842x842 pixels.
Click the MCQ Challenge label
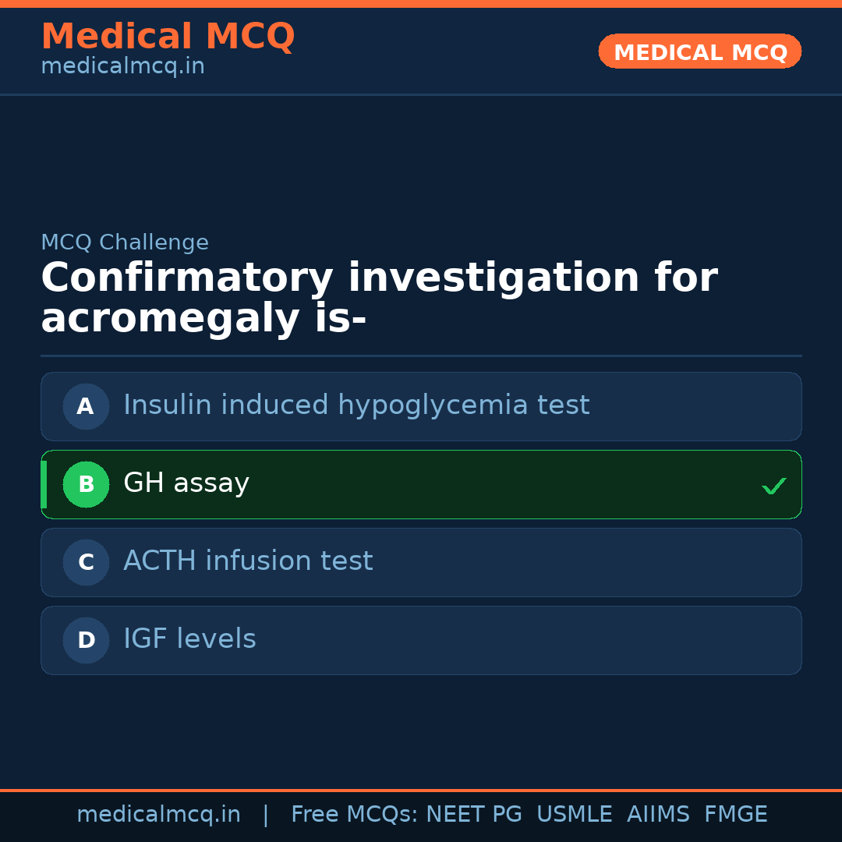pyautogui.click(x=125, y=242)
